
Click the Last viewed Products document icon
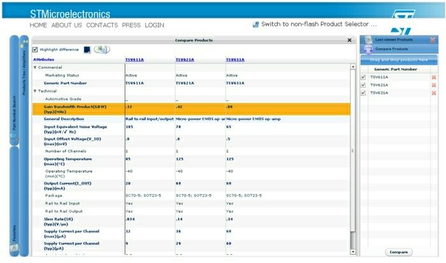coord(368,40)
